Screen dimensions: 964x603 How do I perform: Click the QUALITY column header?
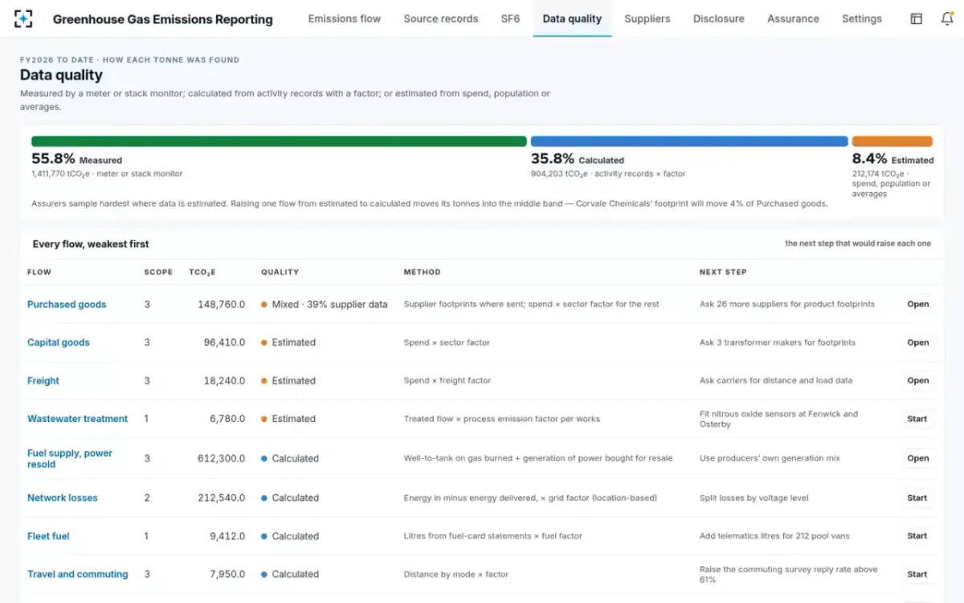tap(280, 273)
